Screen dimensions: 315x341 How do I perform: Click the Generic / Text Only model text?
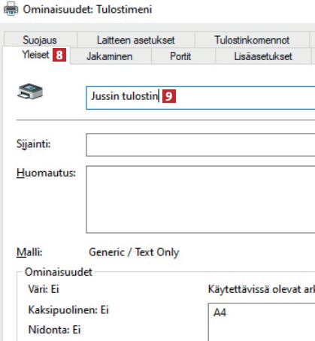click(x=134, y=252)
